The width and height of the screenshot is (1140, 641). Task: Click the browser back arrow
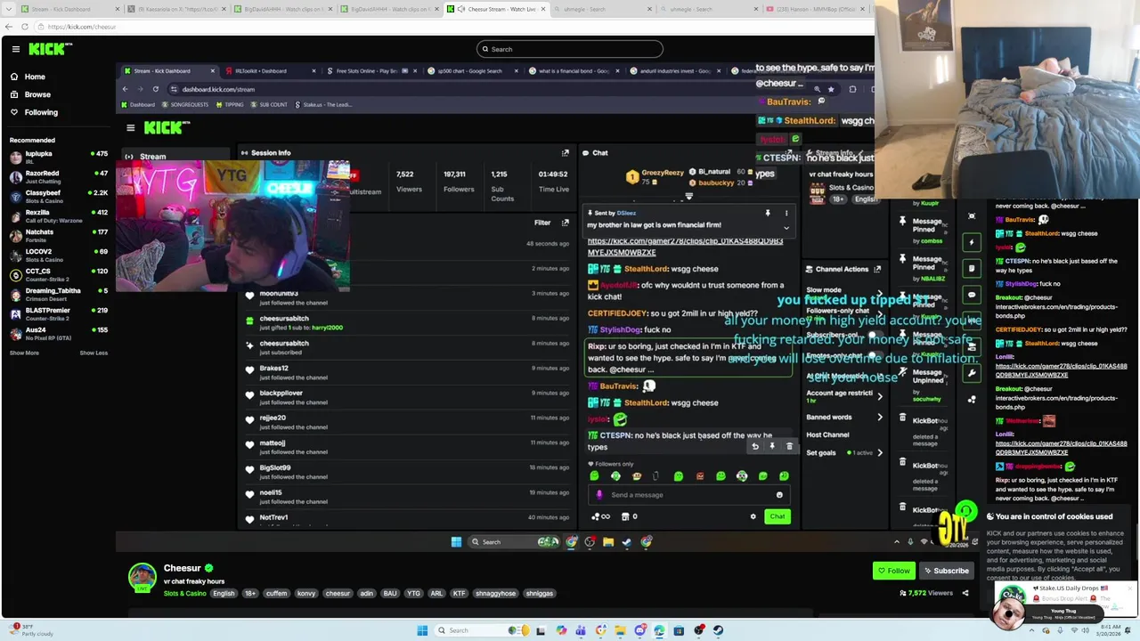(8, 27)
